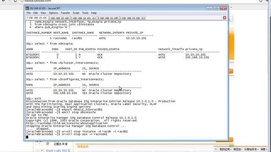Screen dimensions: 271x152
Task: Open the Options menu
Action: coord(53,13)
